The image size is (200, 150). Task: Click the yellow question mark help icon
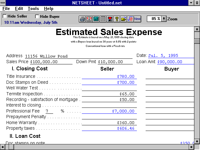click(117, 19)
